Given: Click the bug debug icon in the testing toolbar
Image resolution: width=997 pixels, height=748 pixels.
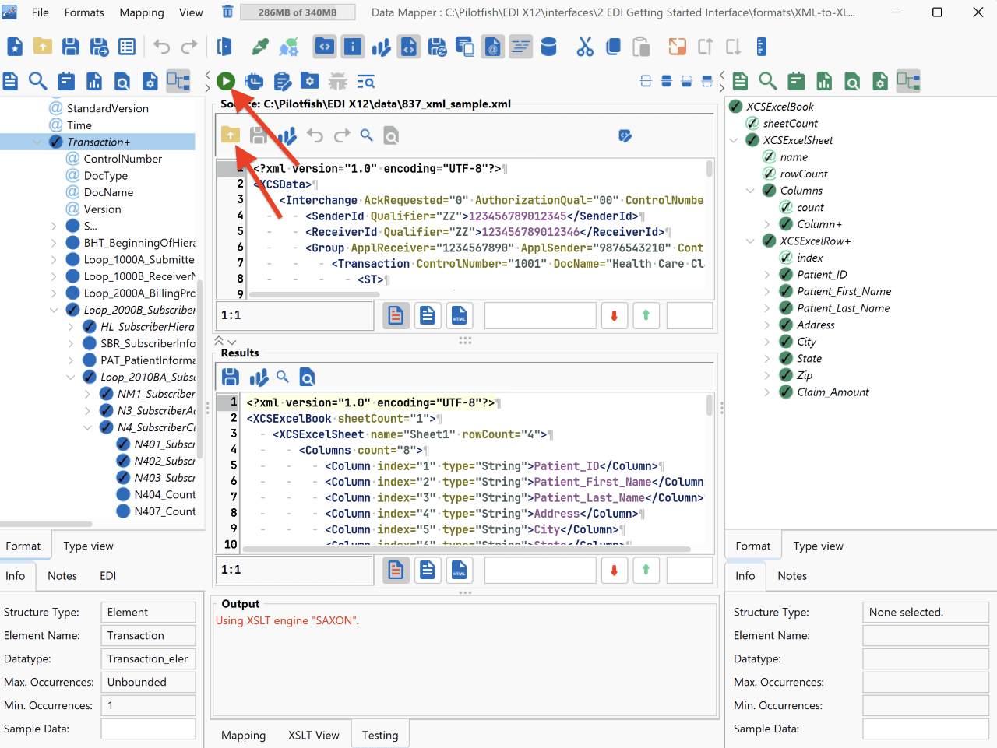Looking at the screenshot, I should click(338, 81).
